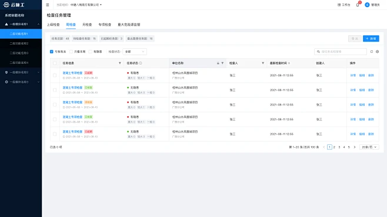Click the 查出隐患任务数 statistic tag
Image resolution: width=387 pixels, height=217 pixels.
pos(140,39)
